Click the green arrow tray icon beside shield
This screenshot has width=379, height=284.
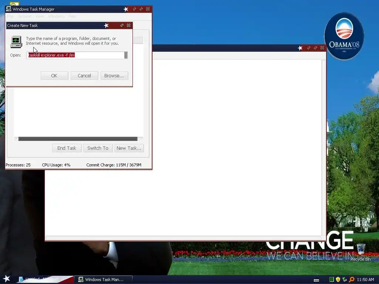point(345,280)
